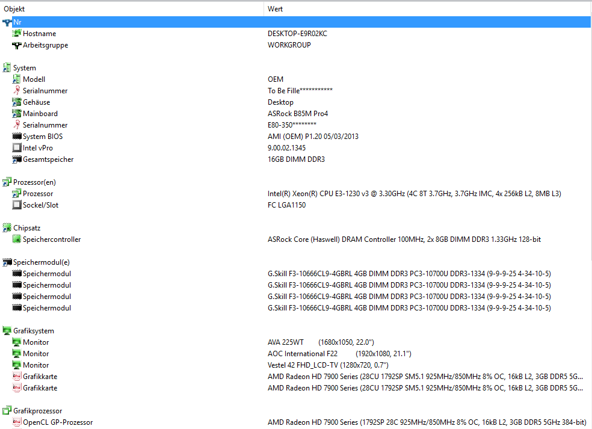Click the OpenCL AMD Radeon HD 7900 384-bit value

(x=427, y=422)
